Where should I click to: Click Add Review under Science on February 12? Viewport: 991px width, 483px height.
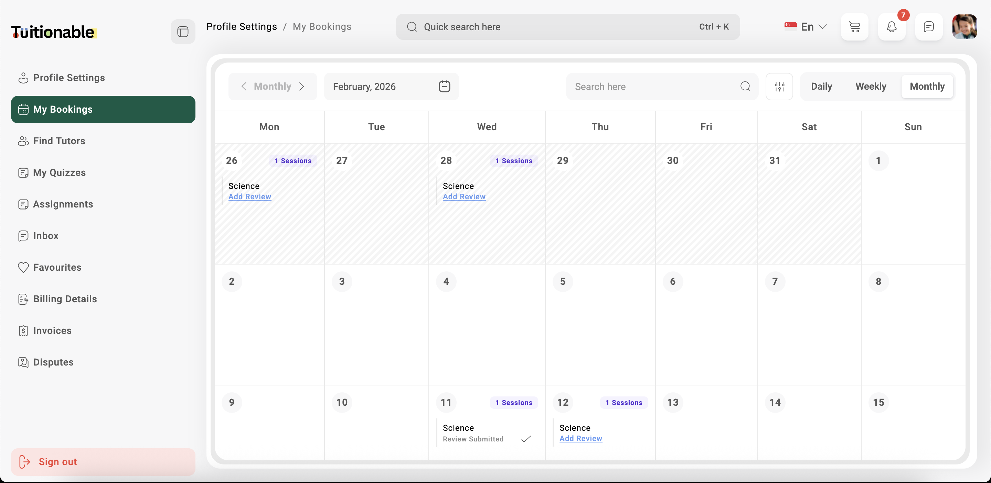(x=580, y=438)
